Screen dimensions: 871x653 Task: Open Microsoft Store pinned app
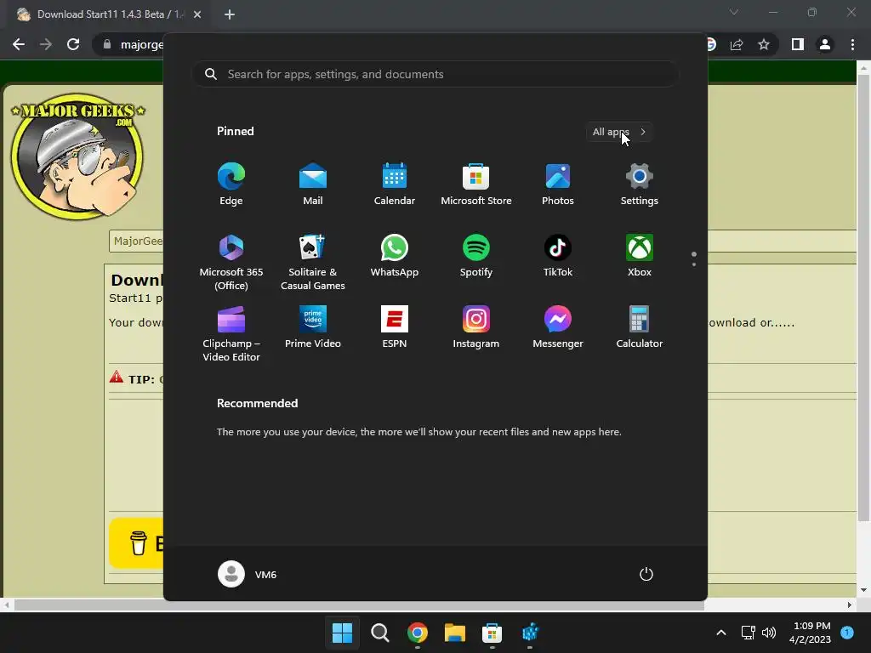[476, 185]
